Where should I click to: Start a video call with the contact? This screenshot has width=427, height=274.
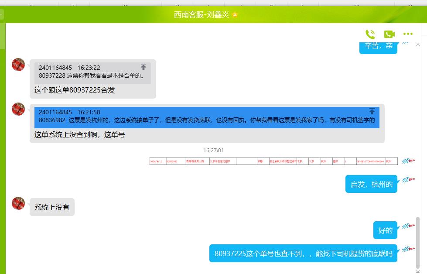pyautogui.click(x=389, y=34)
